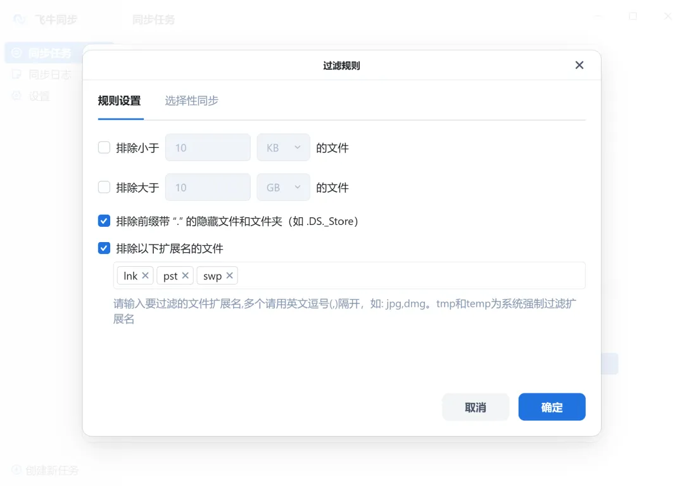The image size is (684, 486).
Task: Enable the 排除小于 checkbox
Action: coord(104,148)
